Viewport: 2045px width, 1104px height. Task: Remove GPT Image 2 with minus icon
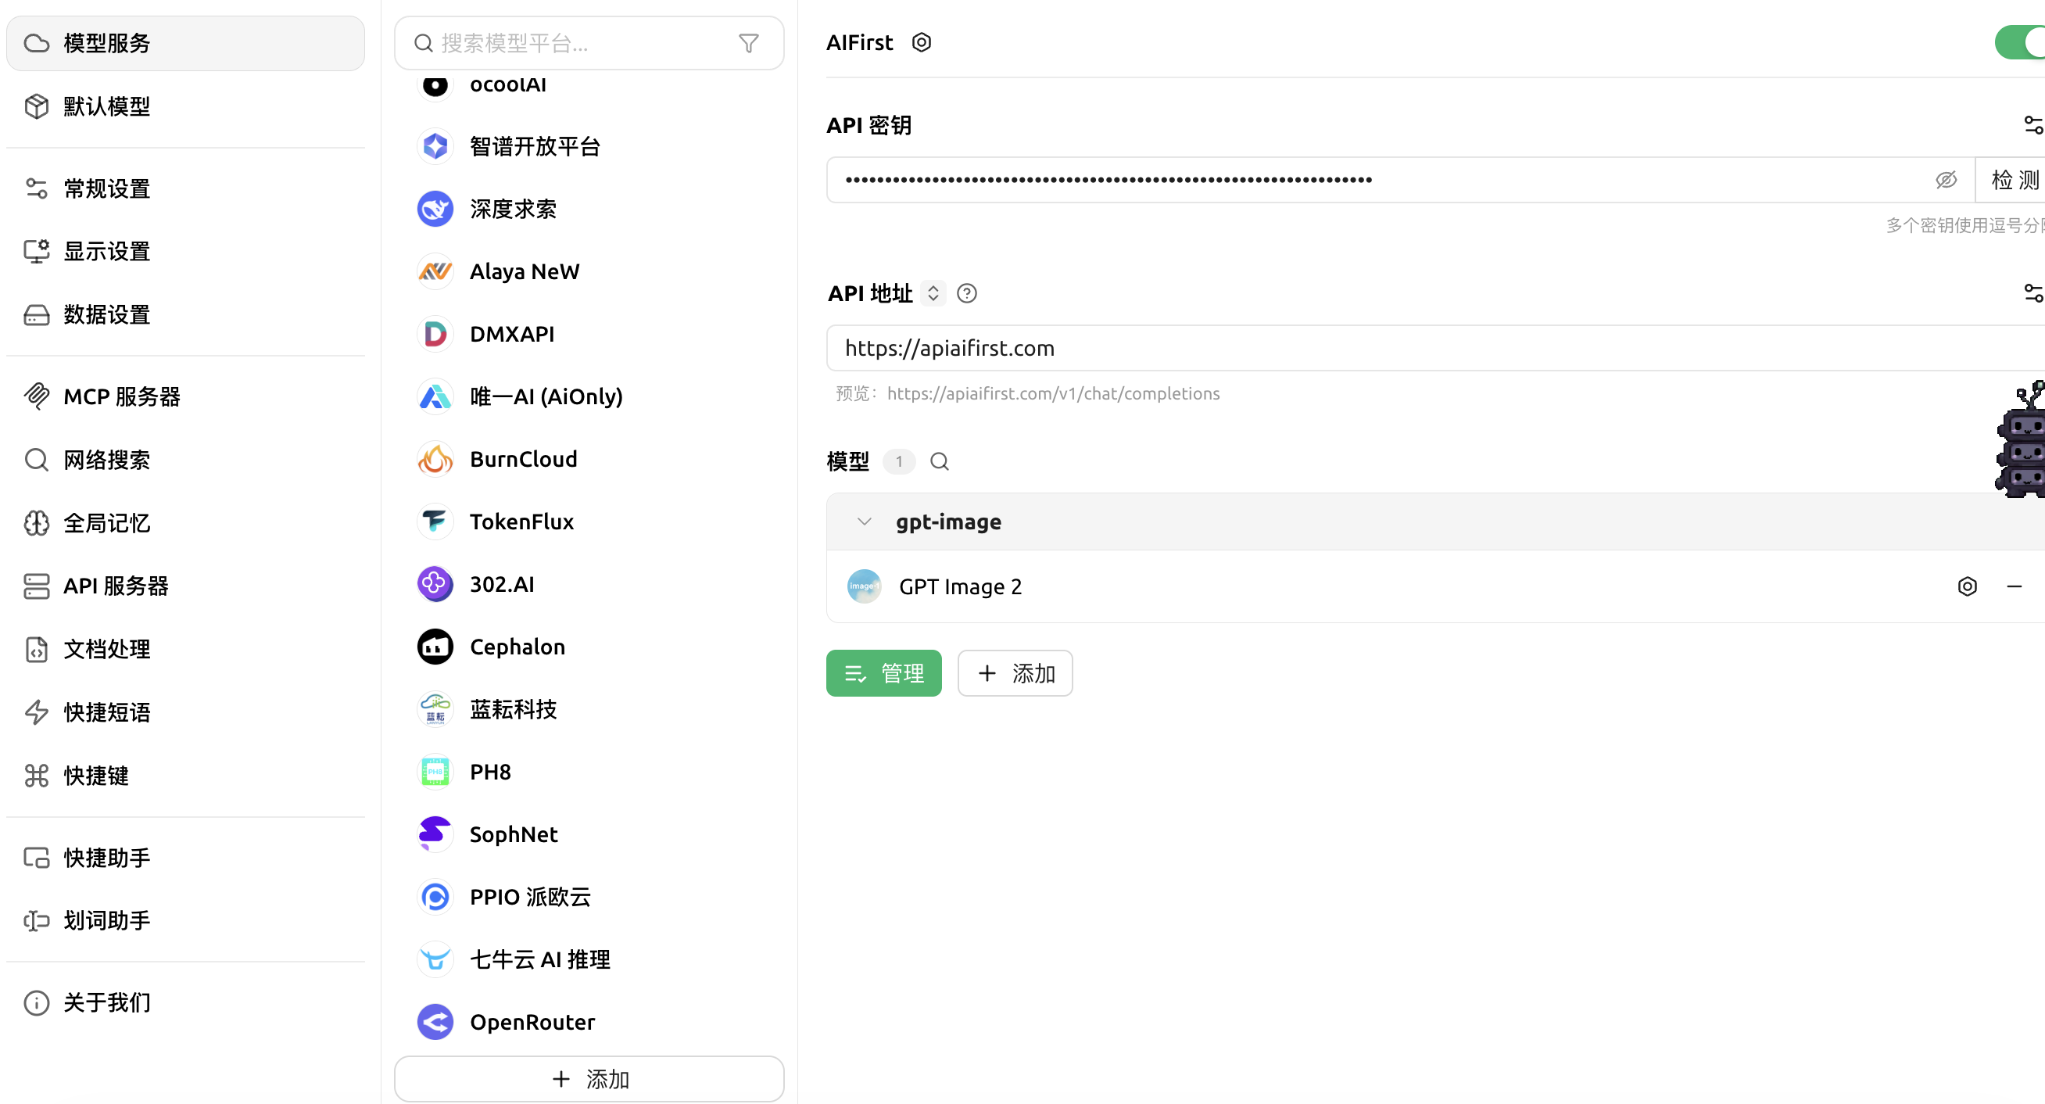click(2014, 586)
